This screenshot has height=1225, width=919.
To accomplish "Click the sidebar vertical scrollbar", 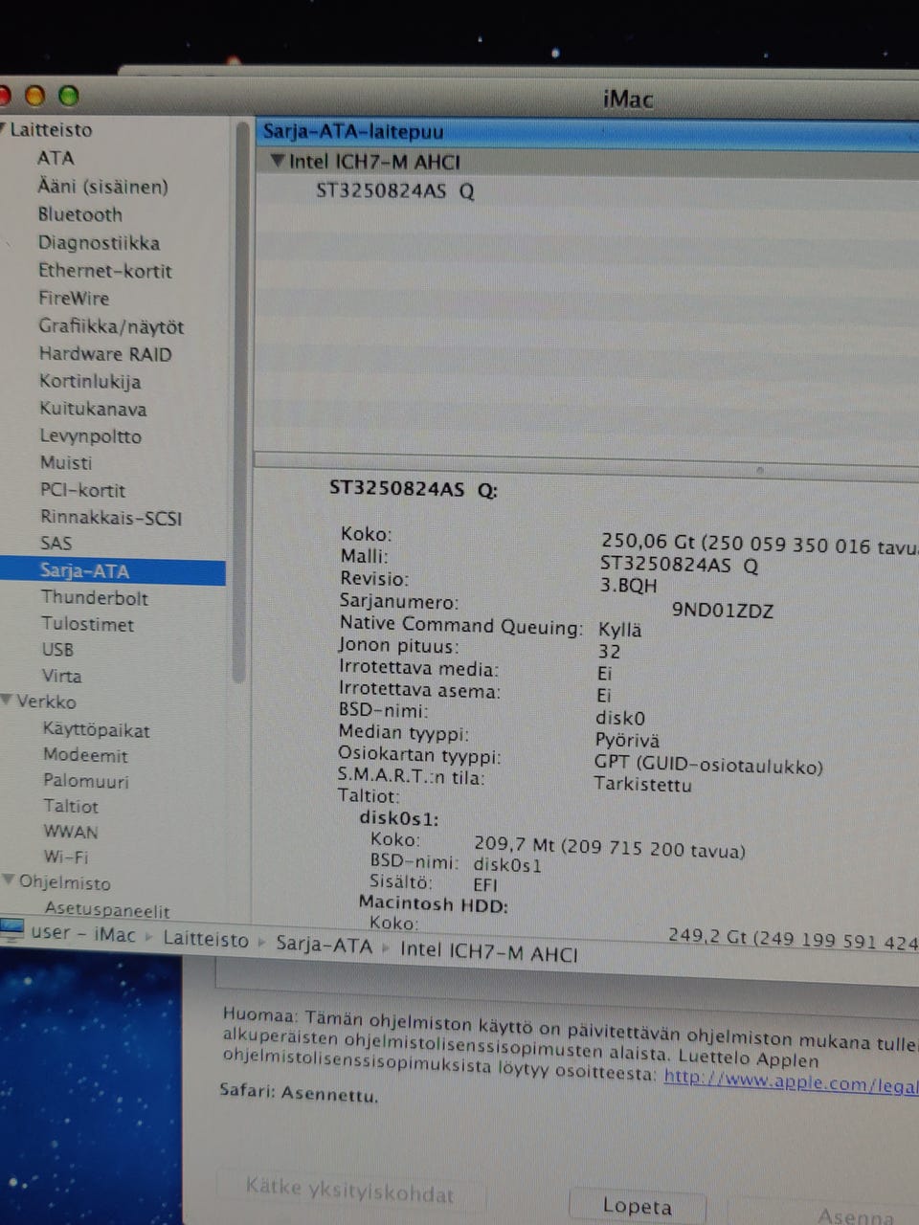I will [x=239, y=402].
